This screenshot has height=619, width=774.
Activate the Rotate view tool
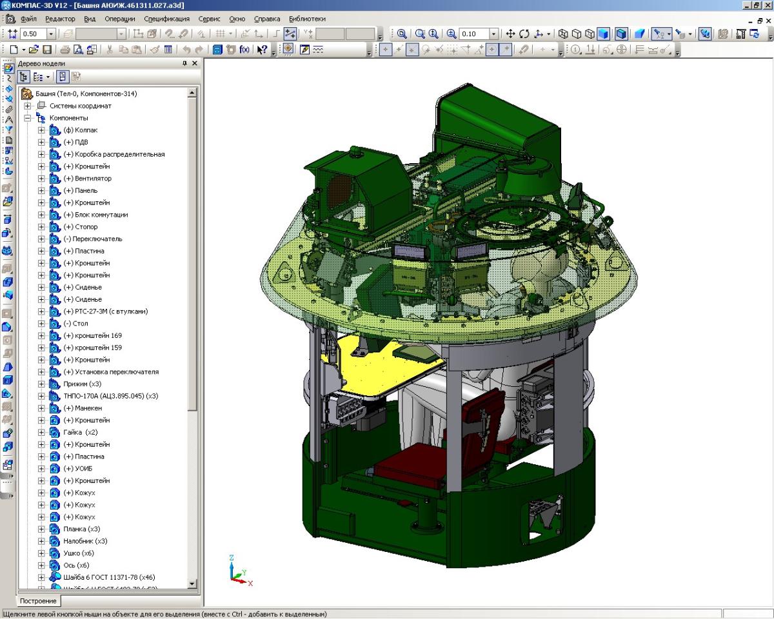pos(524,34)
